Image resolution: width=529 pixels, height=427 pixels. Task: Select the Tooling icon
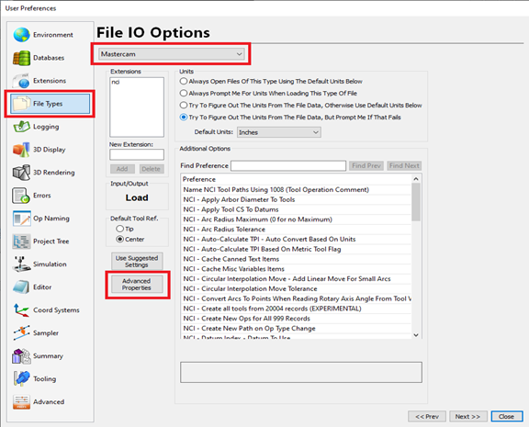tap(22, 378)
